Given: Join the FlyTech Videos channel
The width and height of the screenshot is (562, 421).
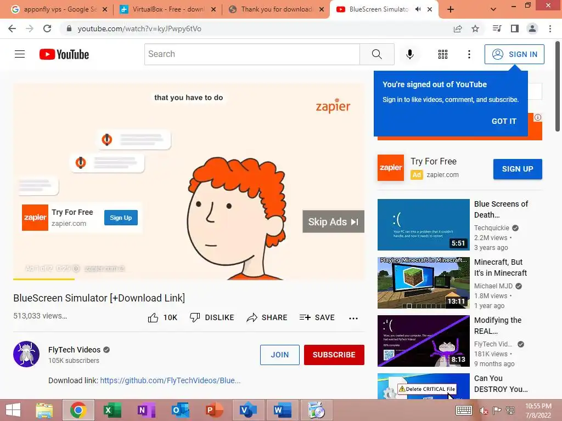Looking at the screenshot, I should coord(279,355).
